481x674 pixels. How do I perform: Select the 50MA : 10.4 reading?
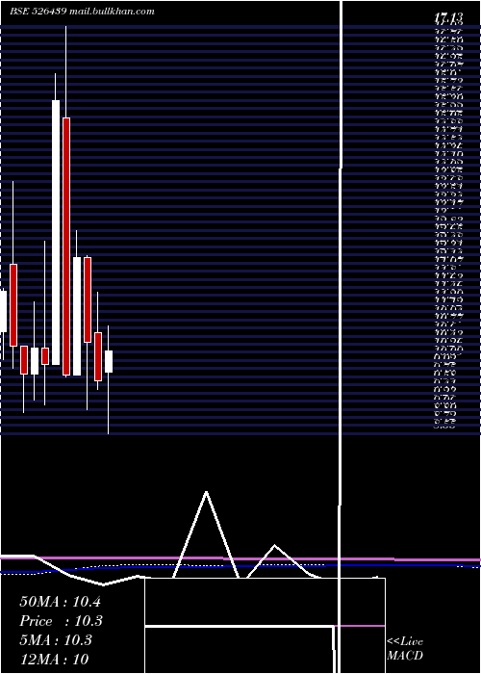(60, 602)
